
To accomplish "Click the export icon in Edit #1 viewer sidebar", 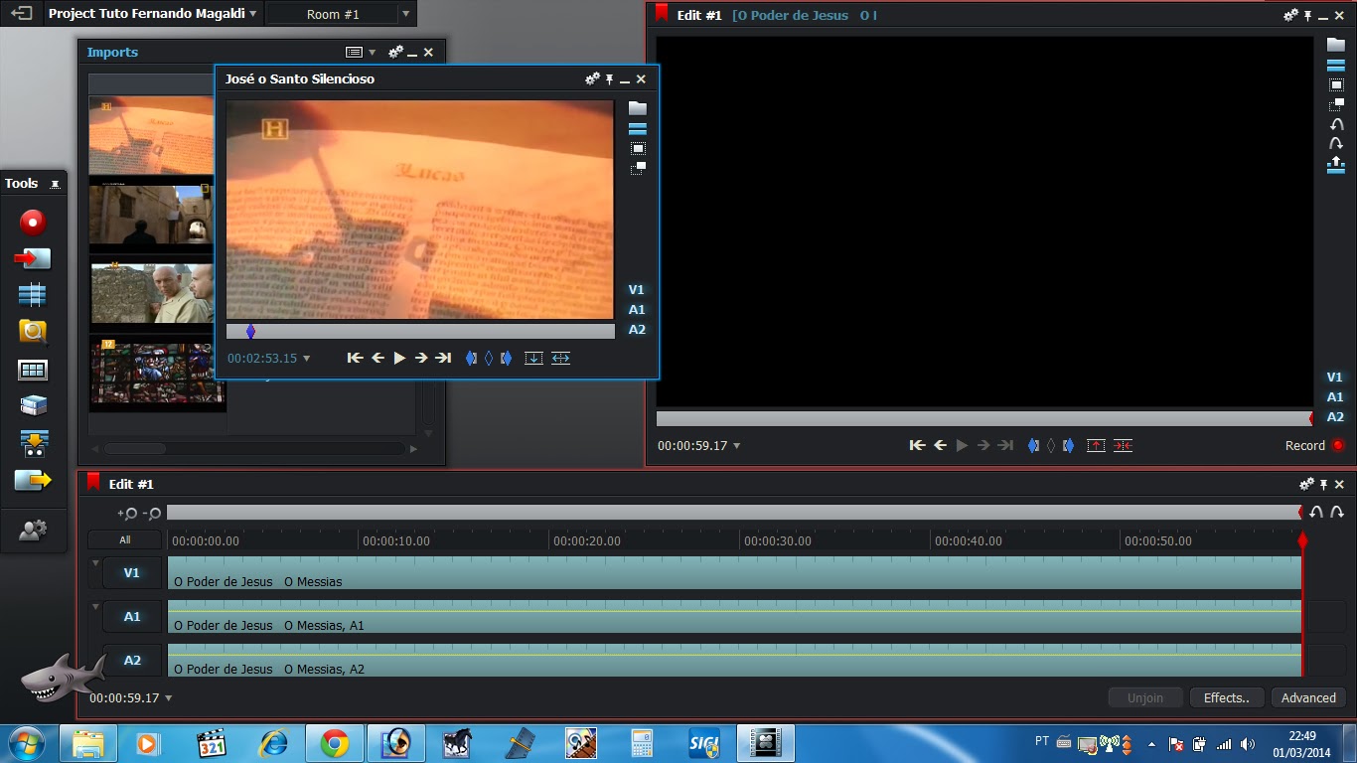I will click(1336, 165).
